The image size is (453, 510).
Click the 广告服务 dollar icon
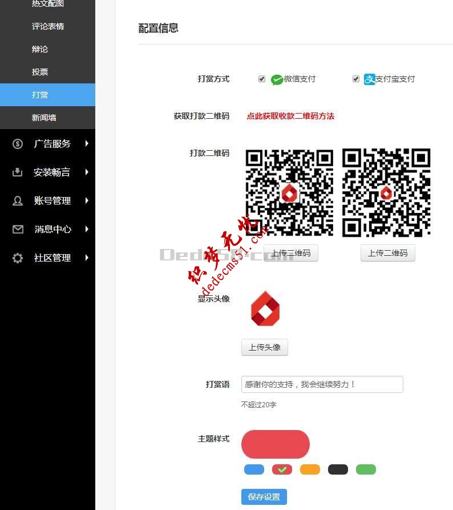pyautogui.click(x=18, y=144)
